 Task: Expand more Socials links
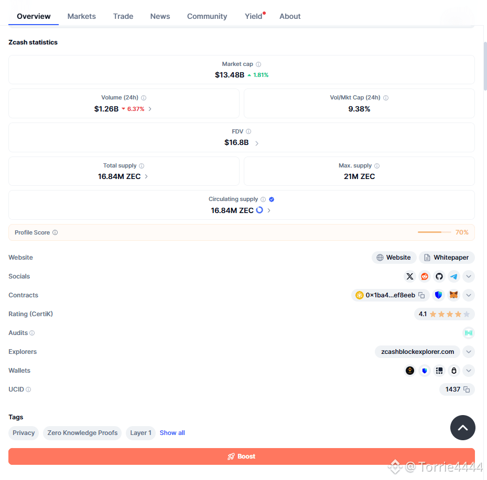pos(468,276)
